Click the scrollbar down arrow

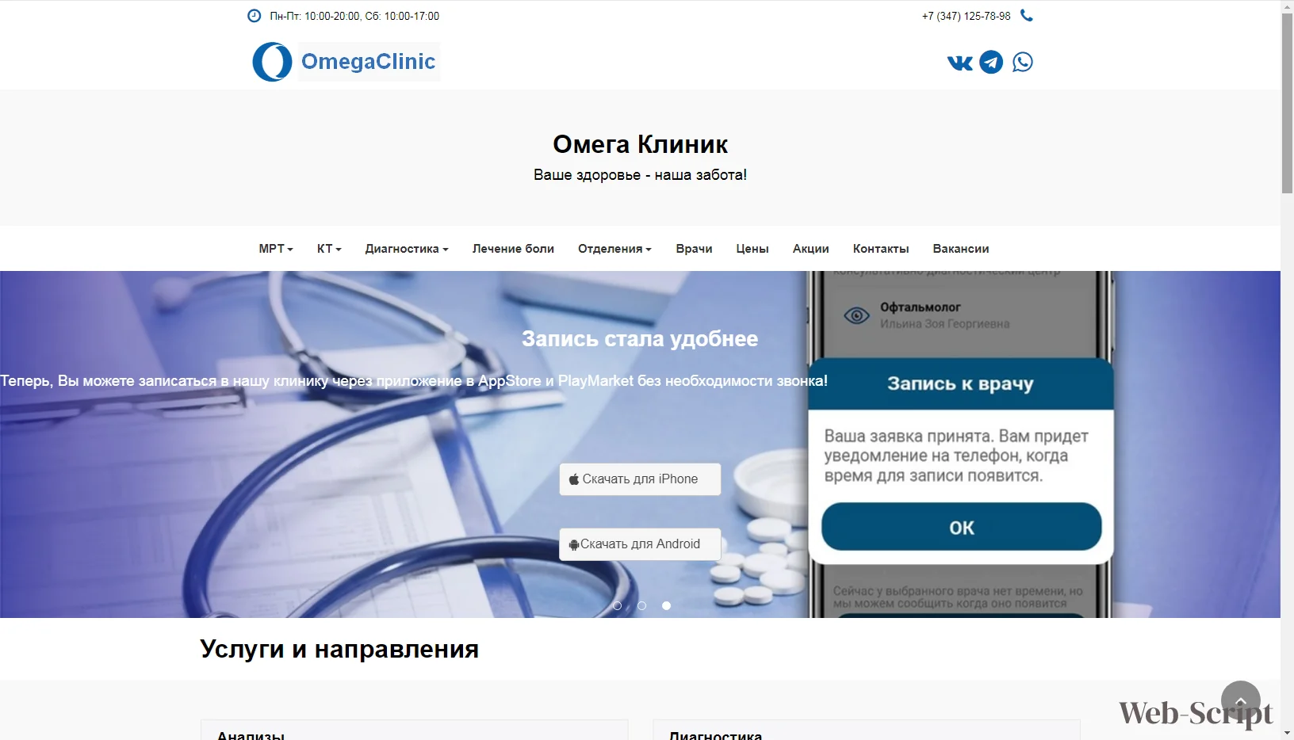point(1287,733)
